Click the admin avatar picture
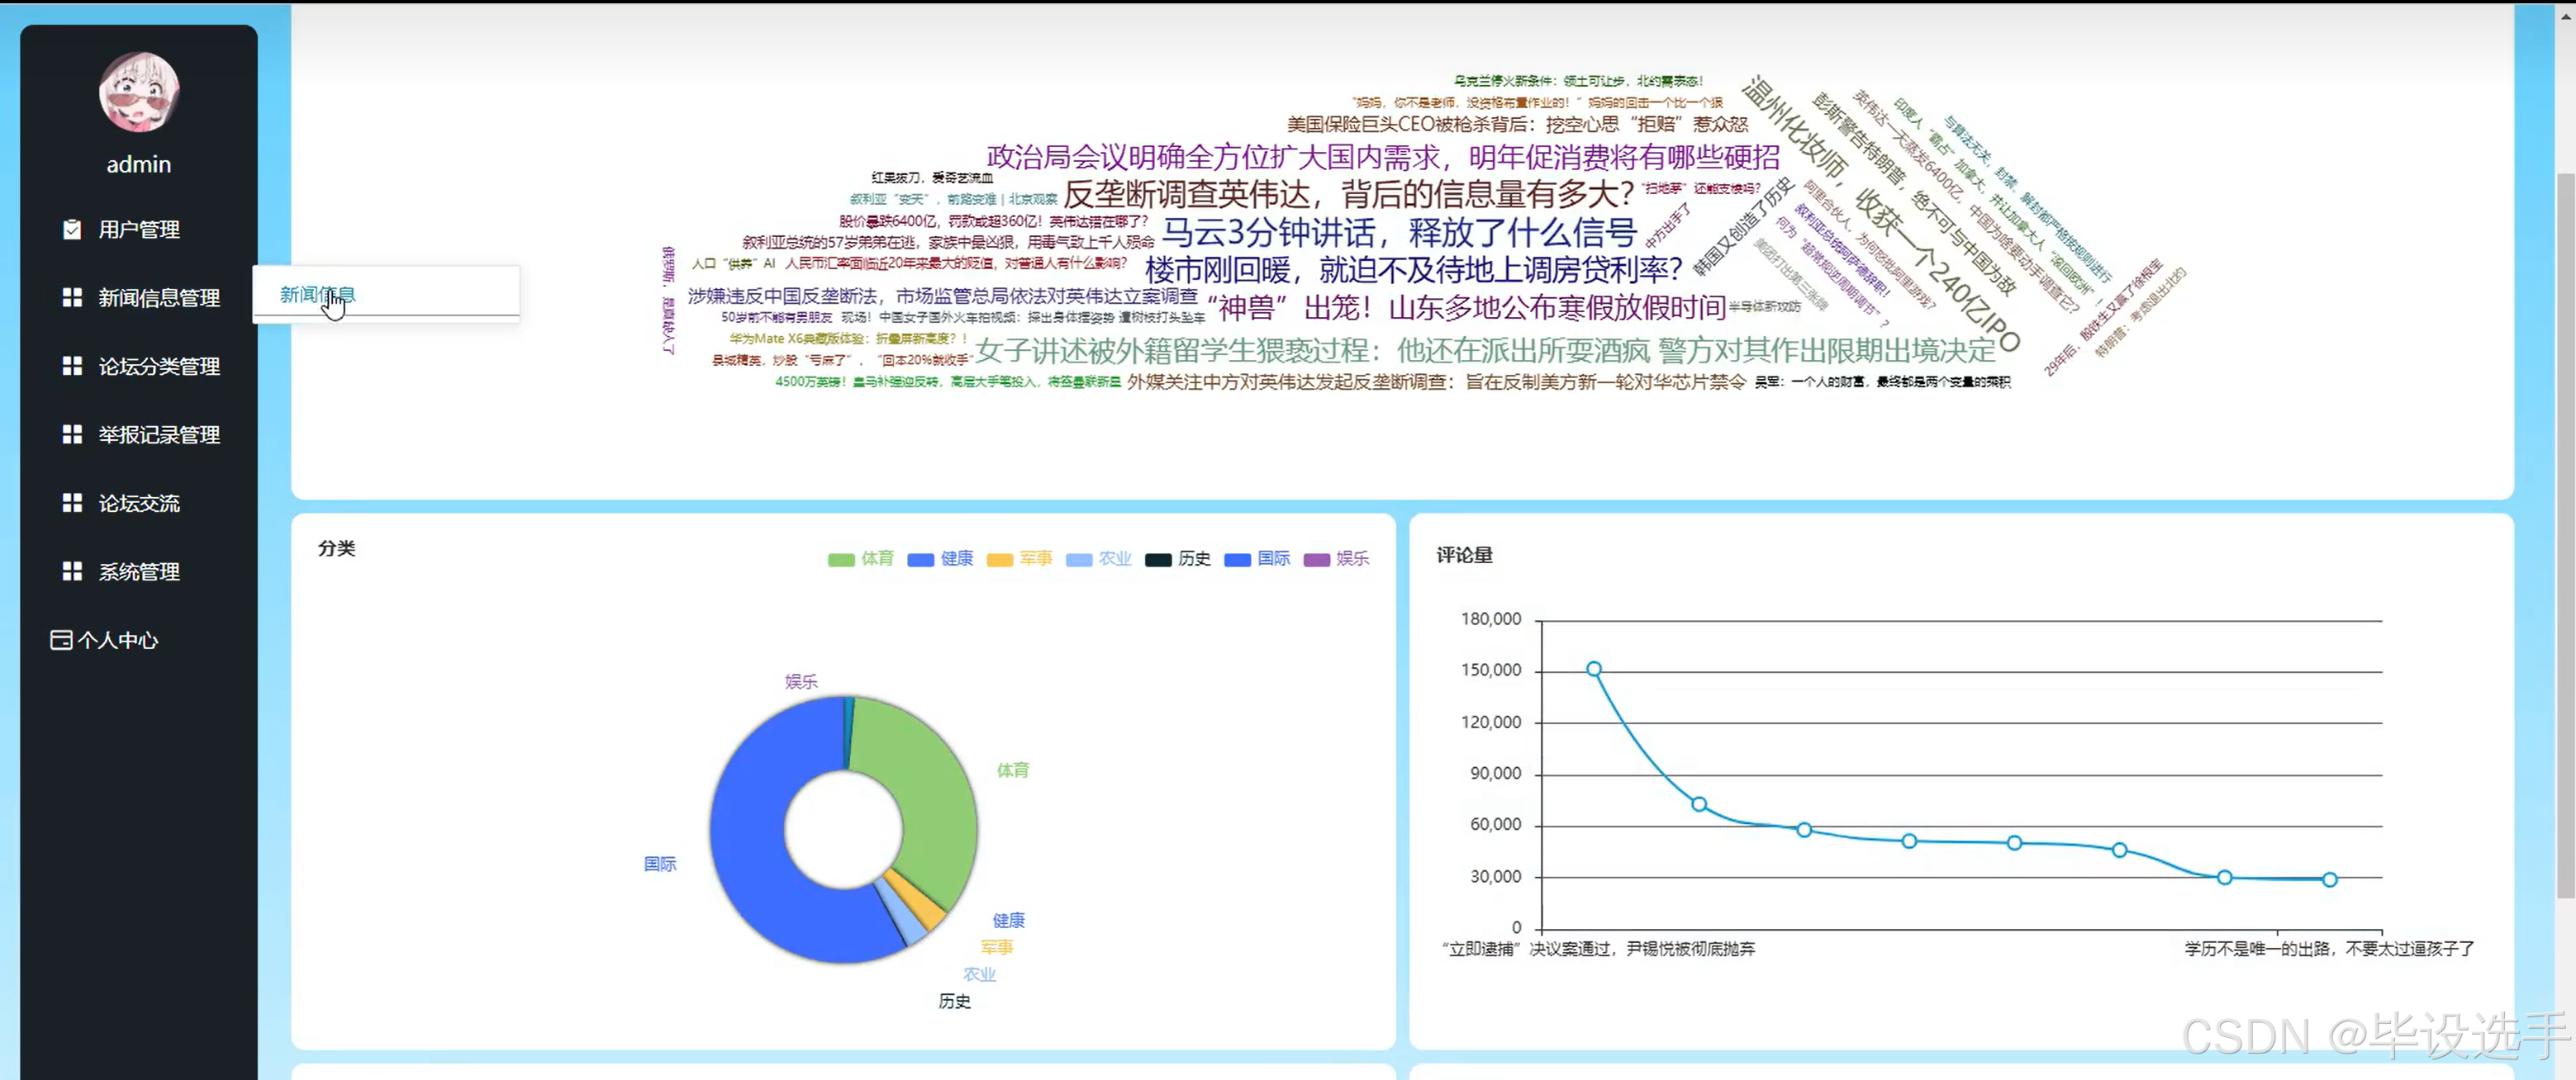The width and height of the screenshot is (2576, 1080). (x=139, y=92)
